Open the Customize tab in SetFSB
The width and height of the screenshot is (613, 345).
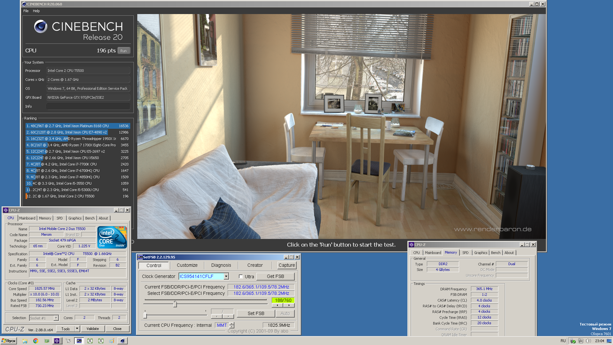click(187, 265)
